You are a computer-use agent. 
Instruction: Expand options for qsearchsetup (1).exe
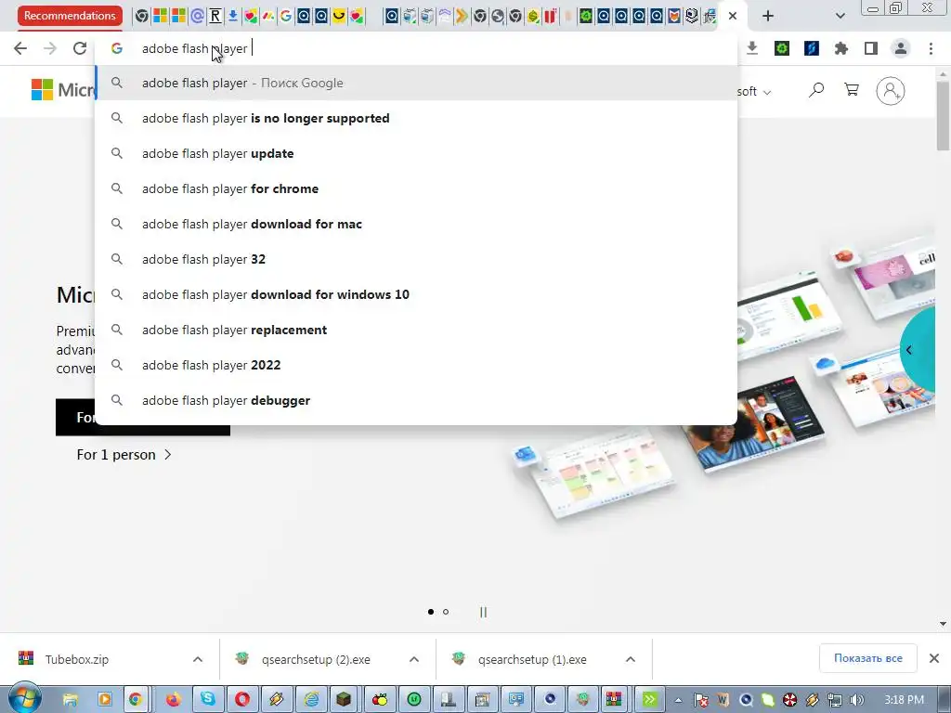[x=631, y=659]
